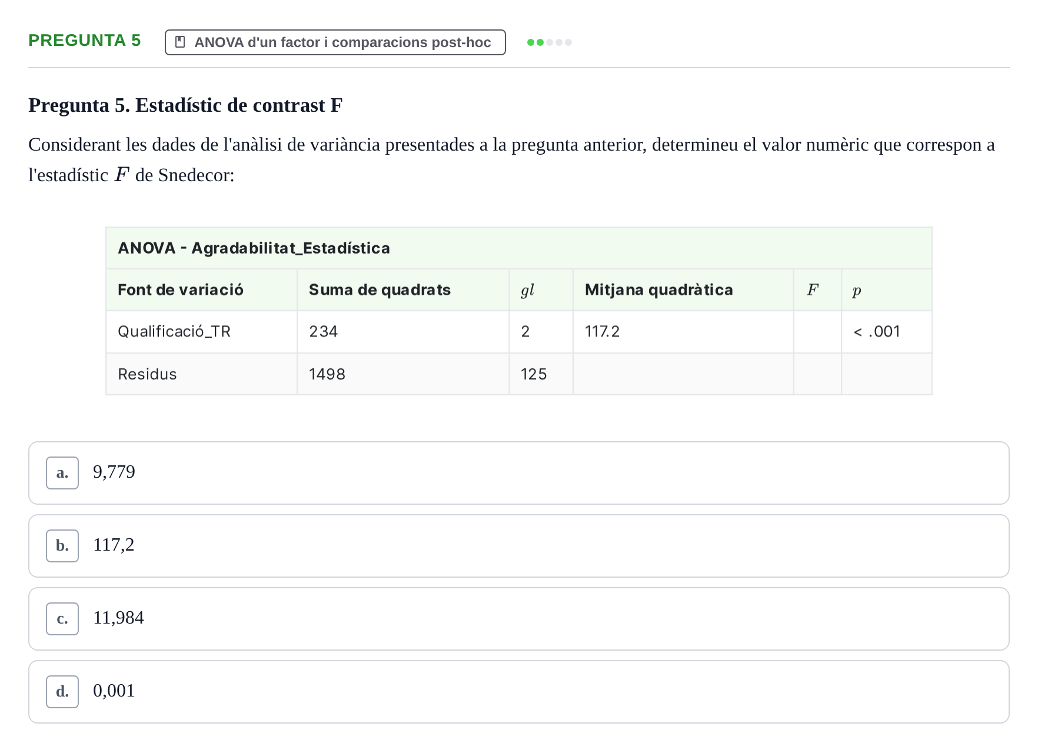Click the bookmark icon in topic tag
Viewport: 1038px width, 753px height.
coord(181,42)
